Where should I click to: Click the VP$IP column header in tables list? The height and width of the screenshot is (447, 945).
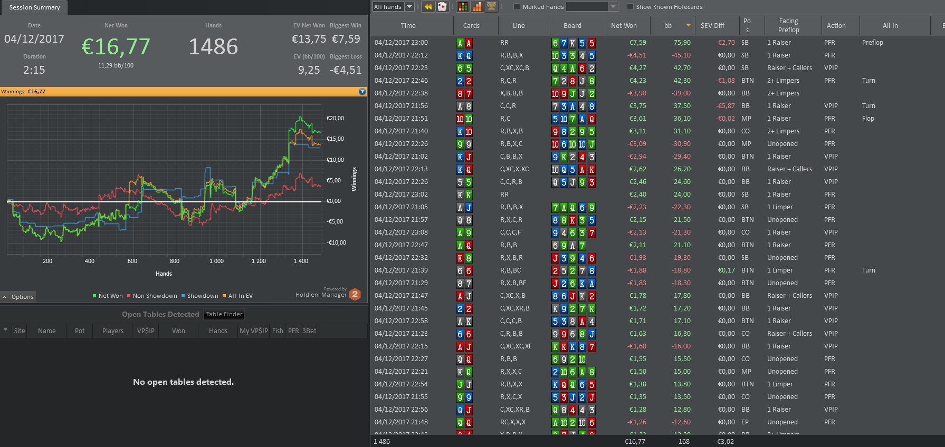coord(146,331)
